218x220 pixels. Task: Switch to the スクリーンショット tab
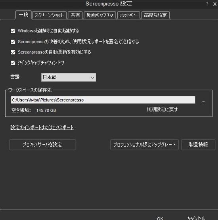click(49, 15)
